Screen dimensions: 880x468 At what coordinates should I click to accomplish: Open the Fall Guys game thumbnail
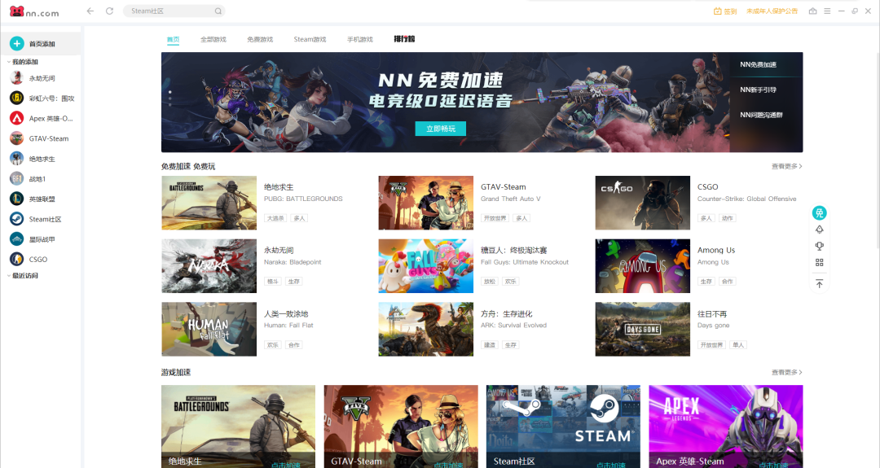point(425,266)
